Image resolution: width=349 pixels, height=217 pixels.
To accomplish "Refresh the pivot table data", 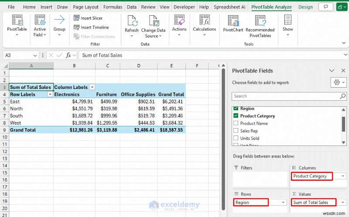I will click(132, 26).
